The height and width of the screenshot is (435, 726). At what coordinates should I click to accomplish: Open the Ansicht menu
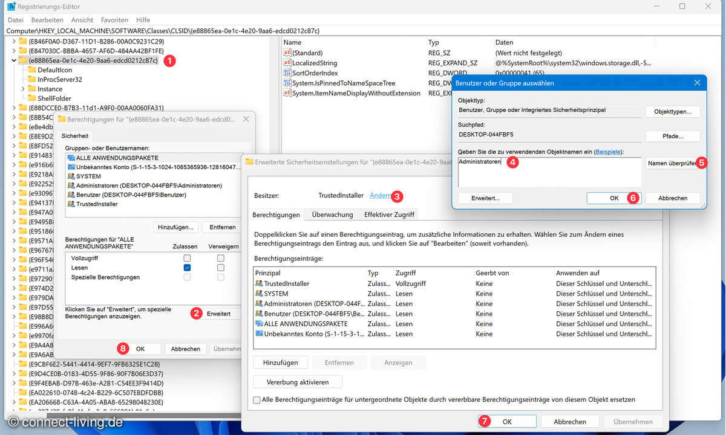(82, 20)
